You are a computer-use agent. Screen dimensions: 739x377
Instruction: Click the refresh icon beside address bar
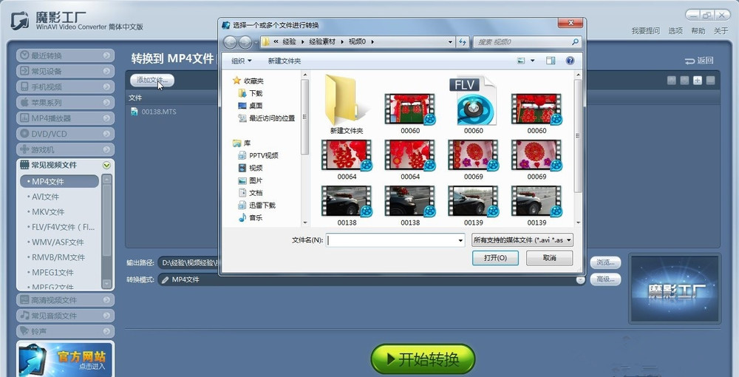(463, 42)
